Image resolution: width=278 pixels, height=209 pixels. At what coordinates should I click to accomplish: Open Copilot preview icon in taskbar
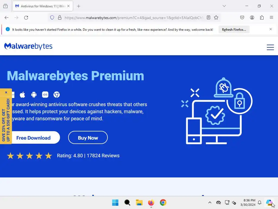pos(269,202)
